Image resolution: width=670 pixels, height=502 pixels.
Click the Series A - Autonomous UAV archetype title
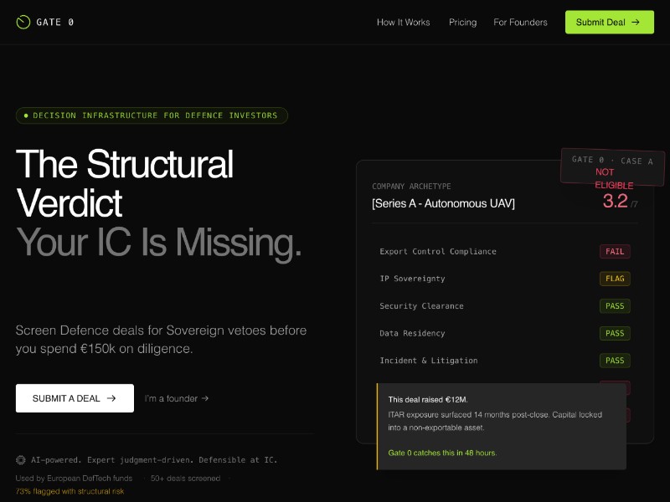pos(443,203)
